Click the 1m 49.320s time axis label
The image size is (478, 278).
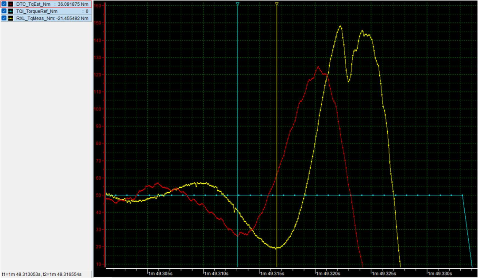click(328, 274)
